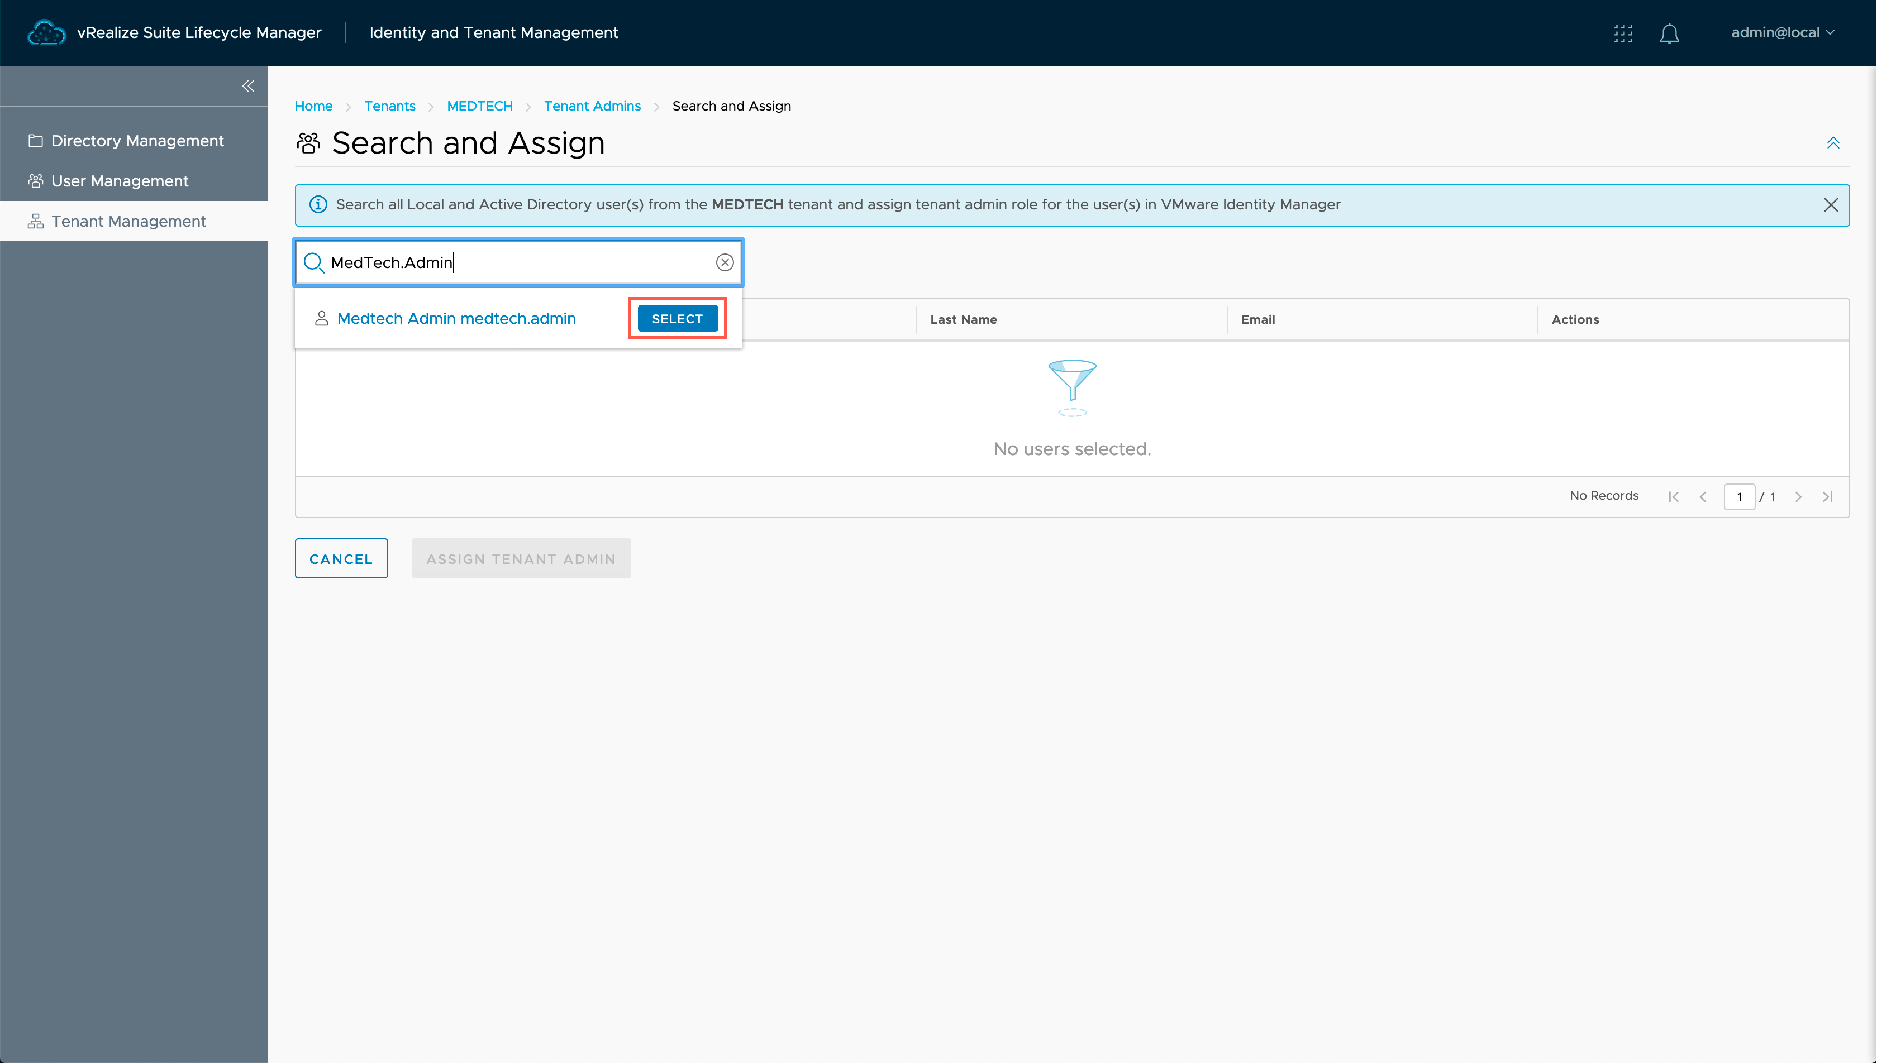Clear the search field with X icon

[725, 263]
